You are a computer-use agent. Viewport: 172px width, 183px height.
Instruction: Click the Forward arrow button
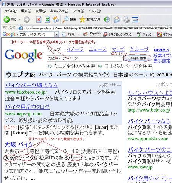tap(27, 19)
